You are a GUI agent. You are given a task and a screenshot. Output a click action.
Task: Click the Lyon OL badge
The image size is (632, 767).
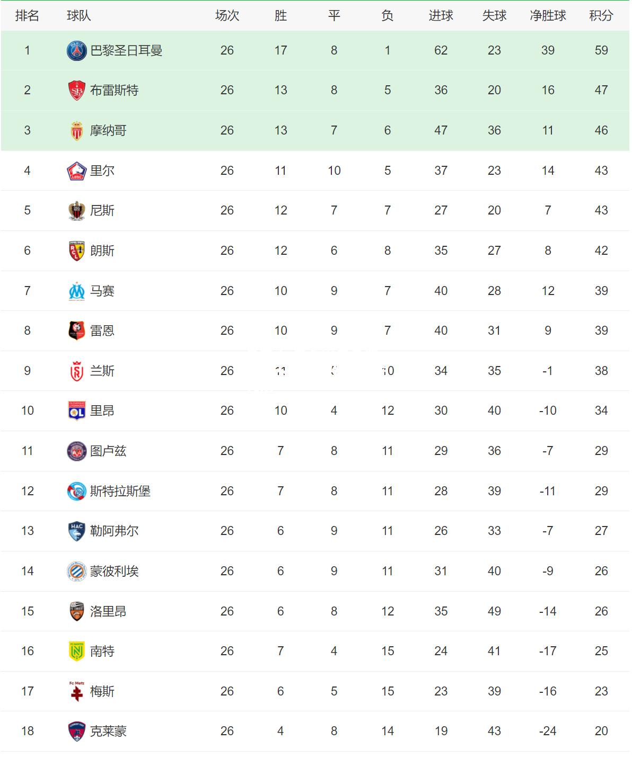77,411
